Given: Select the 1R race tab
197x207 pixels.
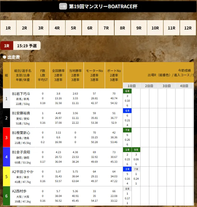Looking at the screenshot, I should click(x=8, y=28).
